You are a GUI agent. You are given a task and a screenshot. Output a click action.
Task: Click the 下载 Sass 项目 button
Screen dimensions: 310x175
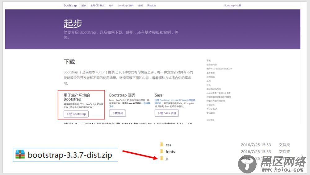pos(167,113)
